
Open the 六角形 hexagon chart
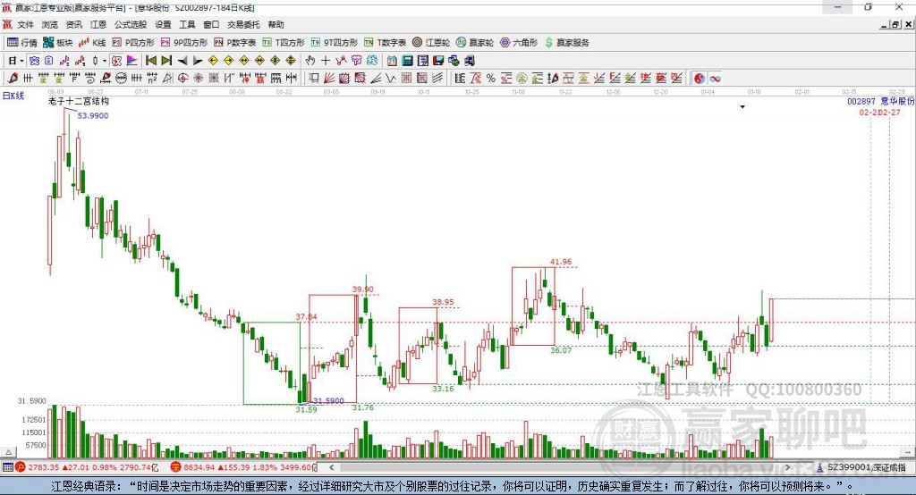tap(519, 43)
